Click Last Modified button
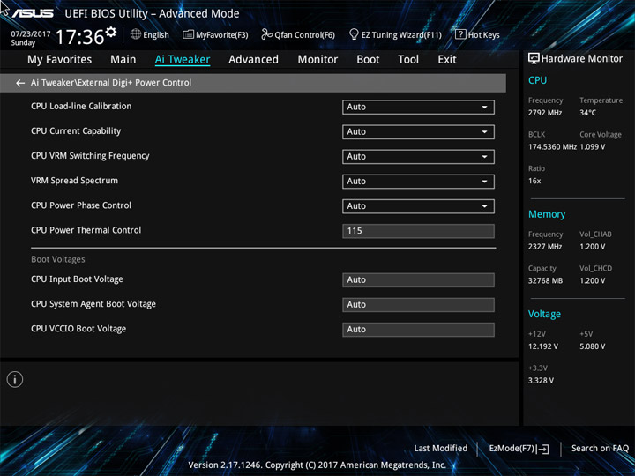Screen dimensions: 635x476 click(x=441, y=448)
